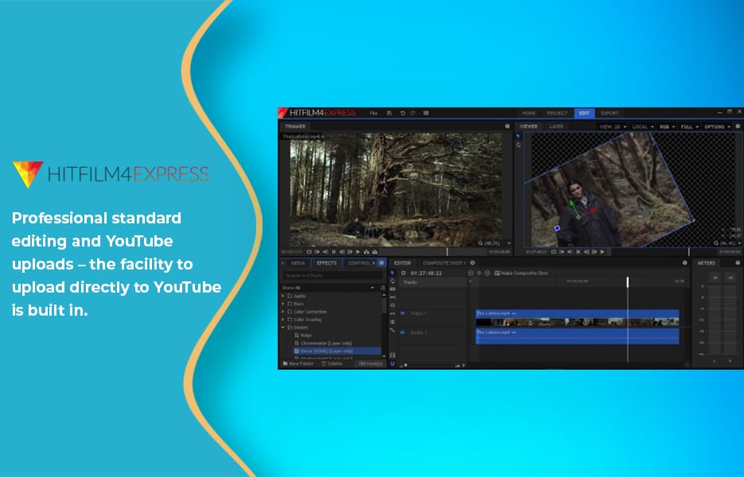744x477 pixels.
Task: Select the Undo icon in the toolbar
Action: point(403,112)
